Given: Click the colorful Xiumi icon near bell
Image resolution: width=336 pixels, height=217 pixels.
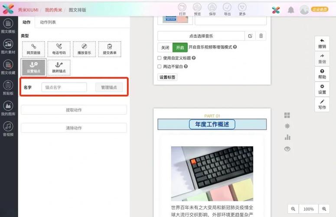Looking at the screenshot, I should (276, 10).
